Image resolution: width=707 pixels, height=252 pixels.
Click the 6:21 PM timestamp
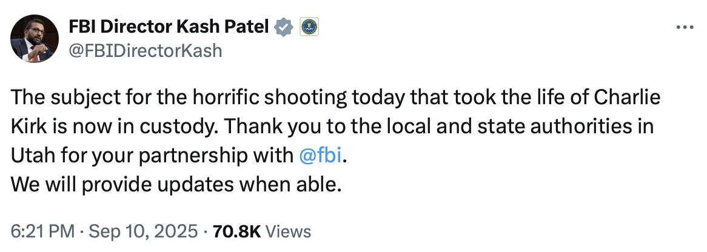(44, 231)
